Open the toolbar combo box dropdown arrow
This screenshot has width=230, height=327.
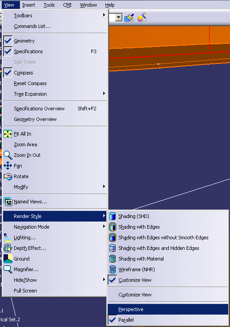119,18
